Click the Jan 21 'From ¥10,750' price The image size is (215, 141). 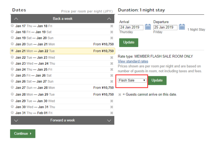104,51
